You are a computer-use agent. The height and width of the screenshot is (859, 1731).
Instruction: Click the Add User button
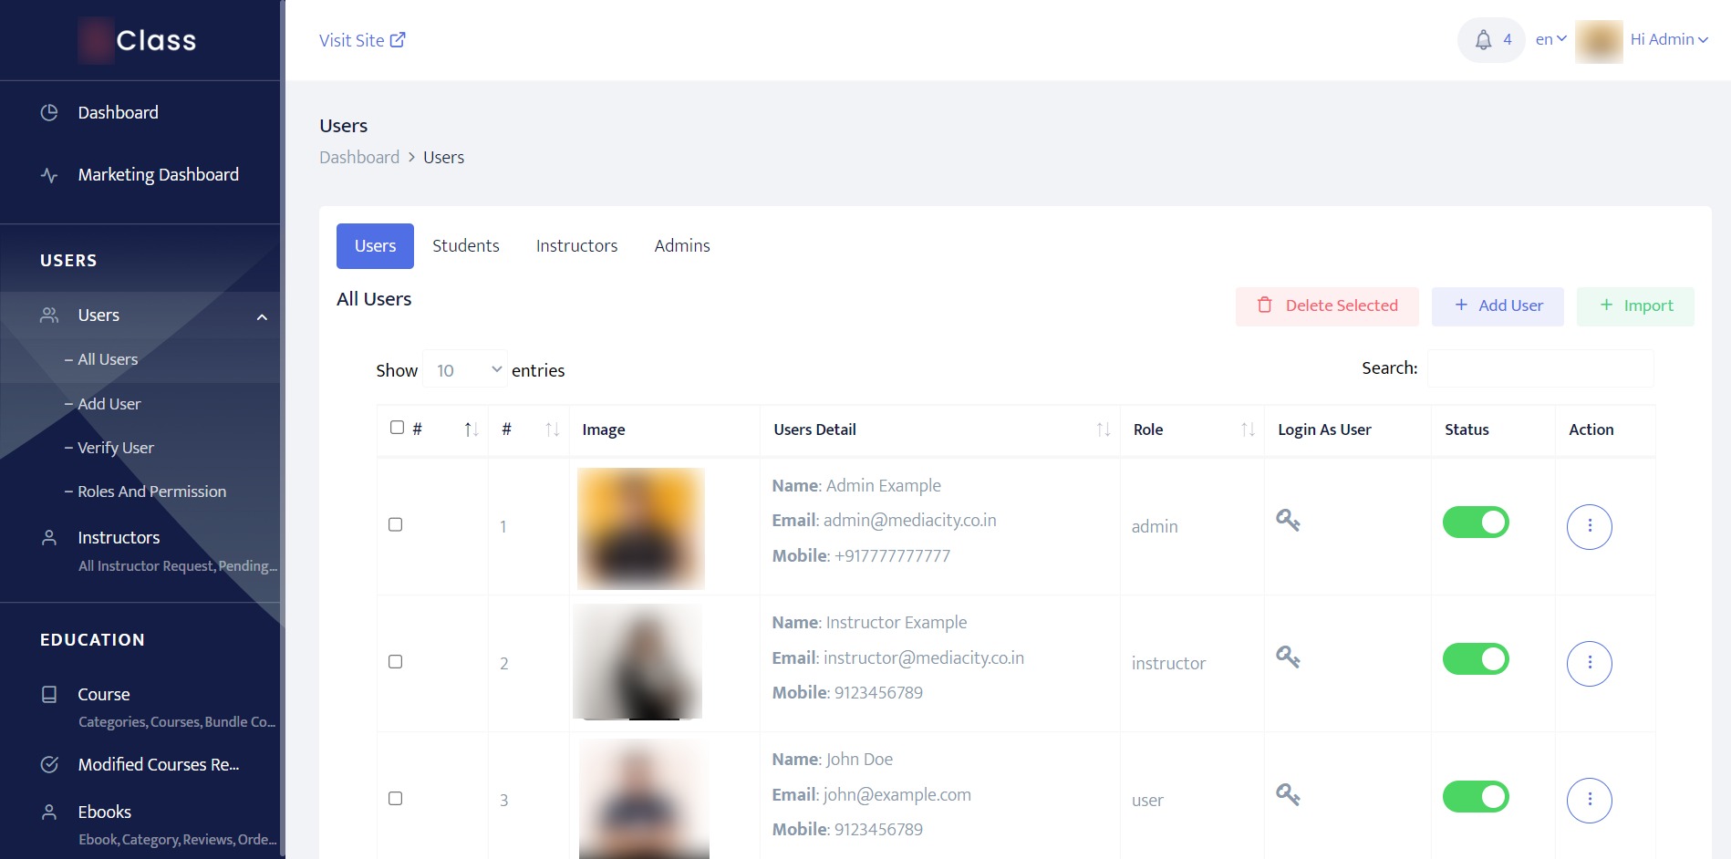coord(1497,305)
